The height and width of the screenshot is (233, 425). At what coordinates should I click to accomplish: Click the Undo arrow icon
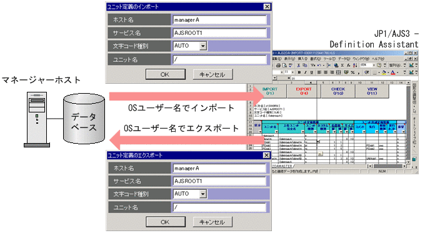coord(319,66)
